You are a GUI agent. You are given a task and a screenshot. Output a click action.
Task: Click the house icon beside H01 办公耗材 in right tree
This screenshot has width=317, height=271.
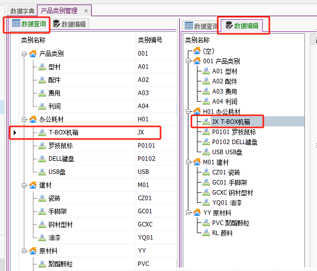[197, 111]
